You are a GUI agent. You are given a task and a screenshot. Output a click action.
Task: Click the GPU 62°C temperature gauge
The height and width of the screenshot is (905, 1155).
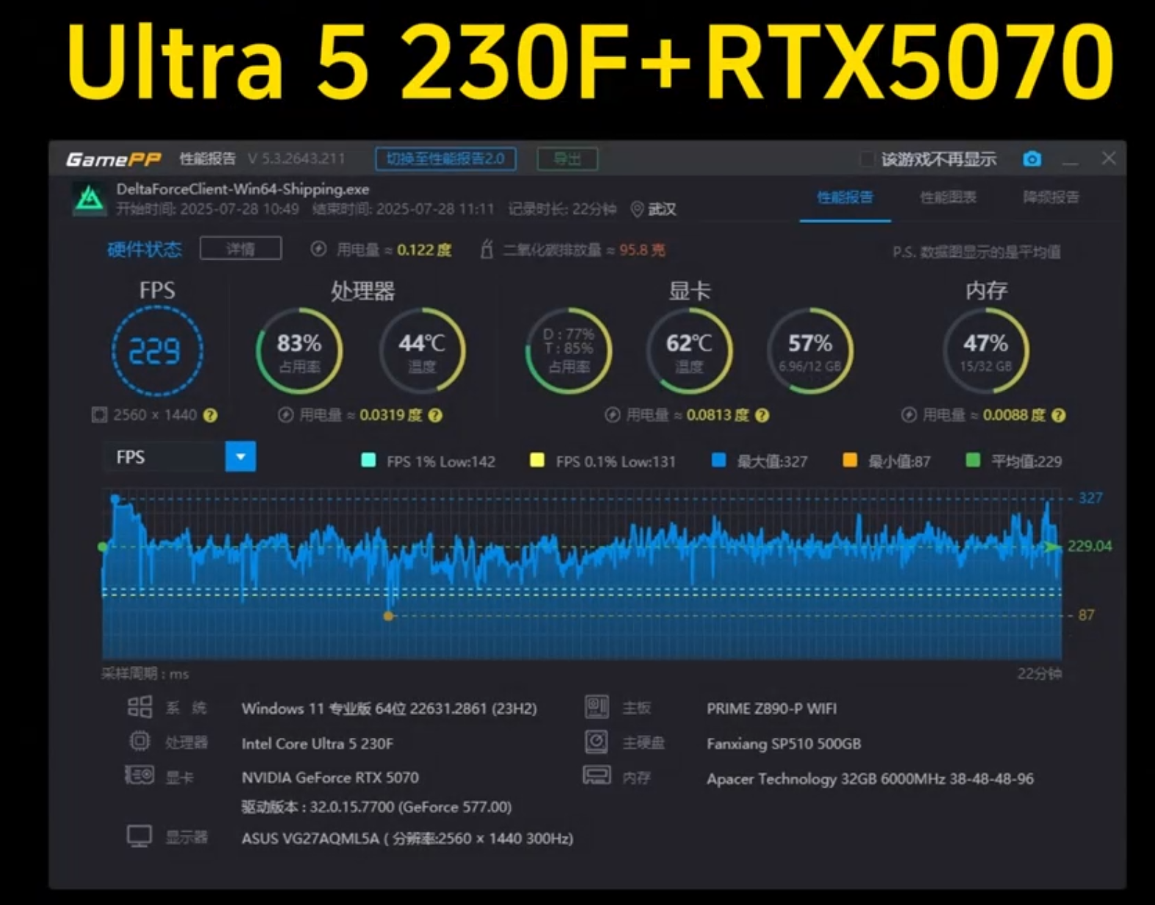[x=689, y=351]
